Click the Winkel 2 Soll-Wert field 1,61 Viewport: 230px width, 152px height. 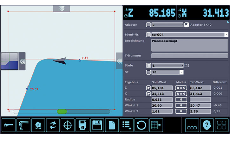click(x=162, y=111)
